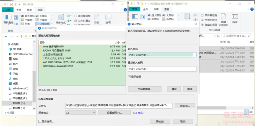Start compression with 开始(S) button
Screen dimensions: 255x126
[x=160, y=122]
